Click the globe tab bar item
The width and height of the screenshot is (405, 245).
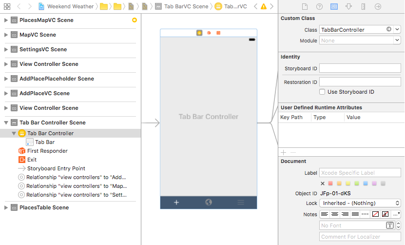(x=209, y=202)
